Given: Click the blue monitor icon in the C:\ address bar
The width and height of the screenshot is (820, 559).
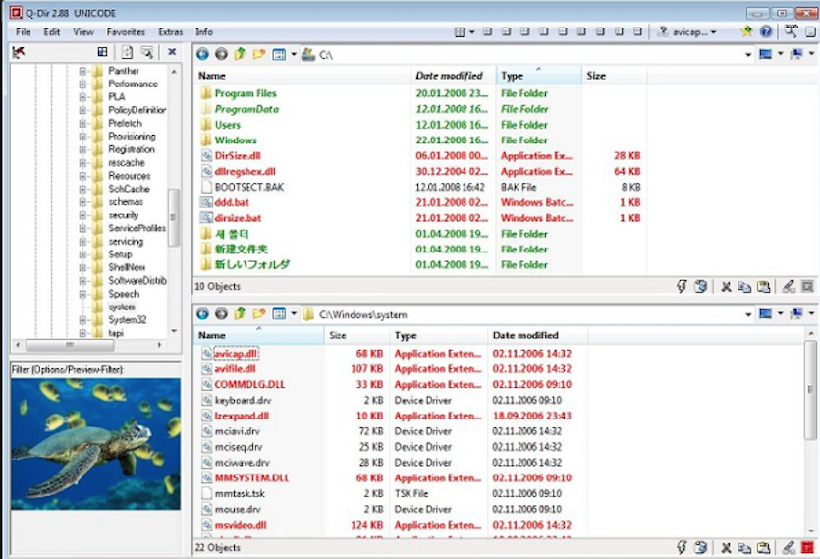Looking at the screenshot, I should (x=765, y=54).
